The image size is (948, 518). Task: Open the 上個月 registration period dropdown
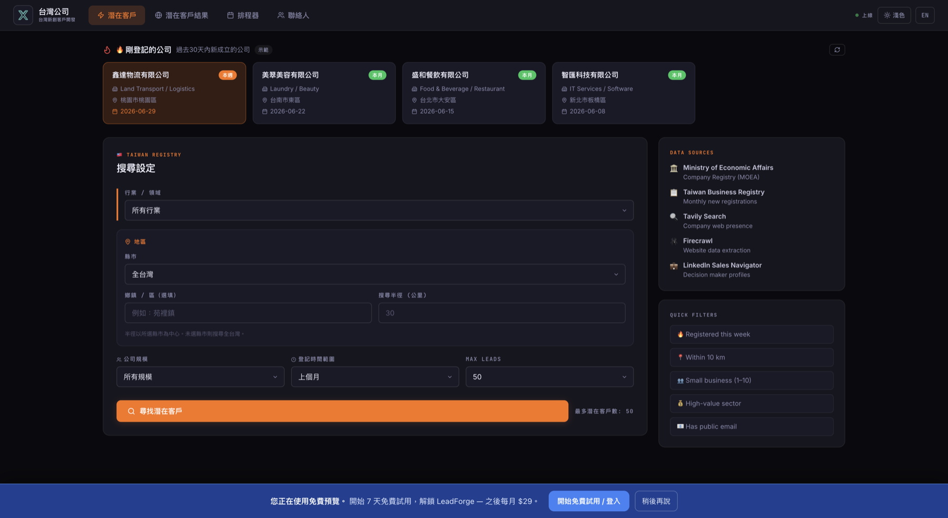[375, 377]
